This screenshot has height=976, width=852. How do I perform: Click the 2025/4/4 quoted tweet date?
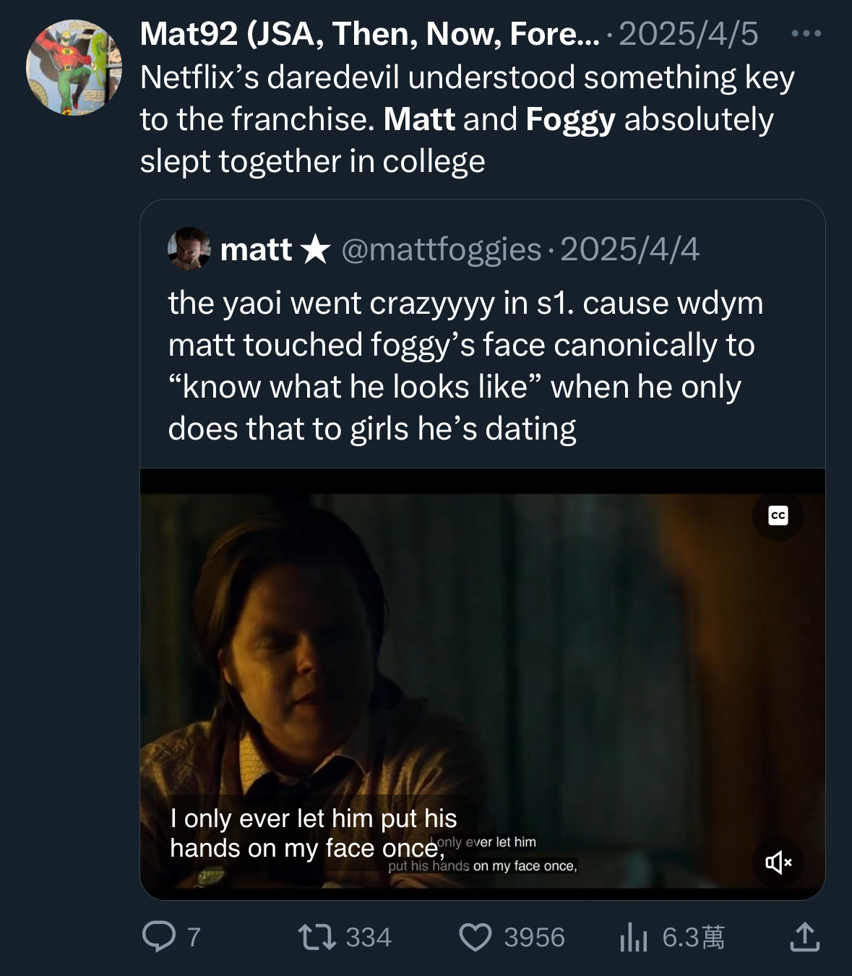click(x=629, y=249)
